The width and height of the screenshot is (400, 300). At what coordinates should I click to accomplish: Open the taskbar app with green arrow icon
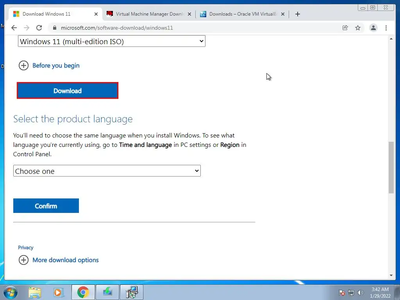(107, 292)
